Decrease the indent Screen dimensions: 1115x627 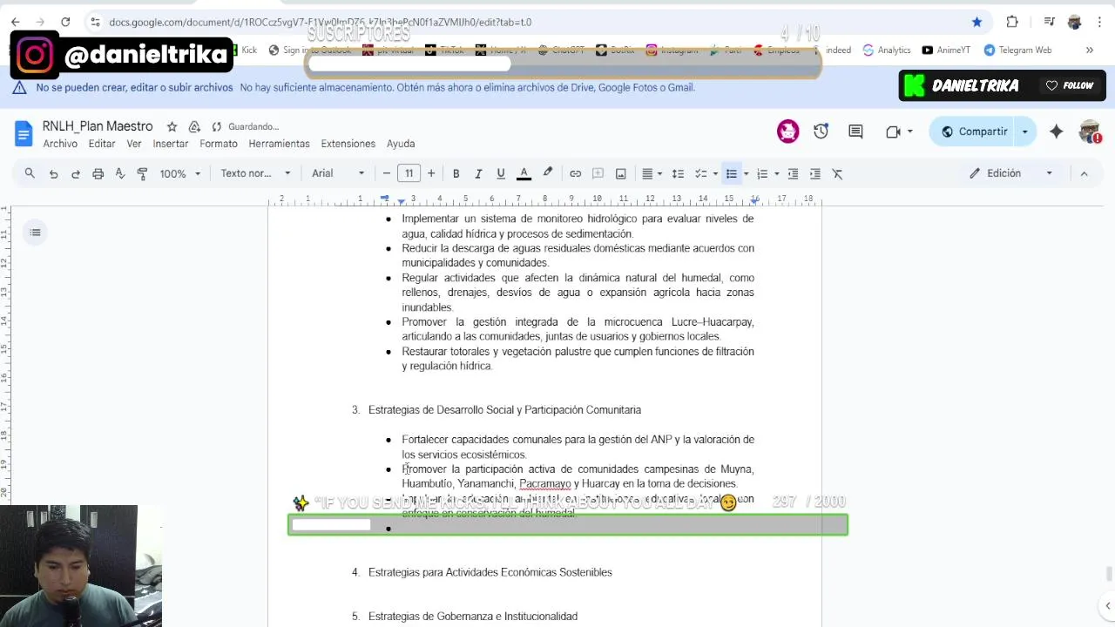point(793,173)
